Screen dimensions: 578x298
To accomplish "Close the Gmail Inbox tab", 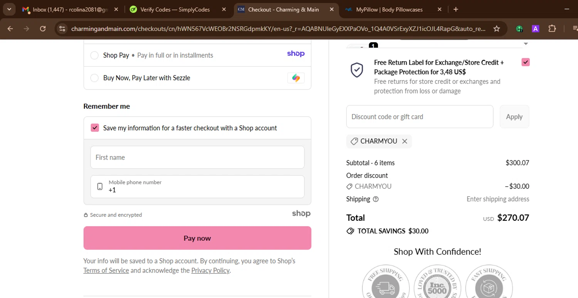I will (116, 10).
